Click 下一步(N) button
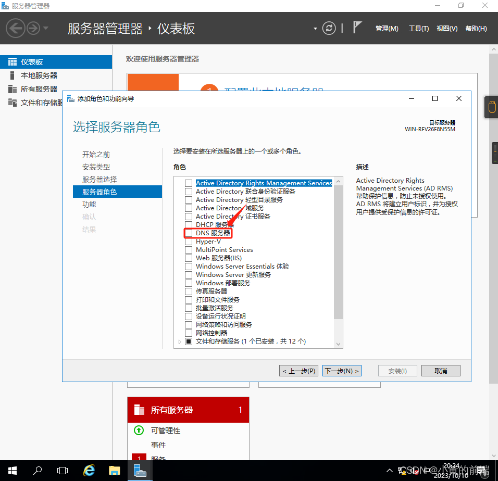This screenshot has height=481, width=498. pos(342,371)
